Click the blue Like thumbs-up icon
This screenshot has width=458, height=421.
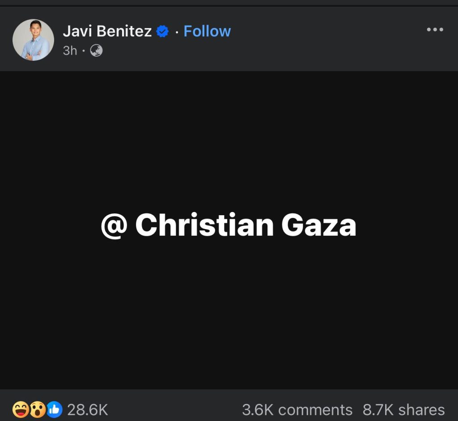click(54, 409)
